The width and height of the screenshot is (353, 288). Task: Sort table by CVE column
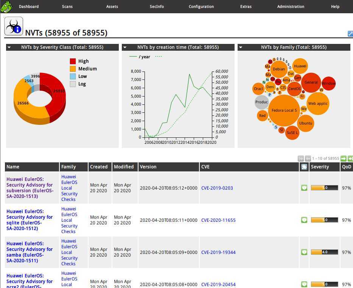click(x=205, y=167)
